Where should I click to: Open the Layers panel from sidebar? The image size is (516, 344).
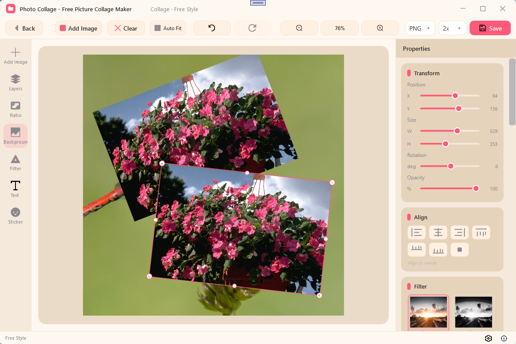pos(15,83)
